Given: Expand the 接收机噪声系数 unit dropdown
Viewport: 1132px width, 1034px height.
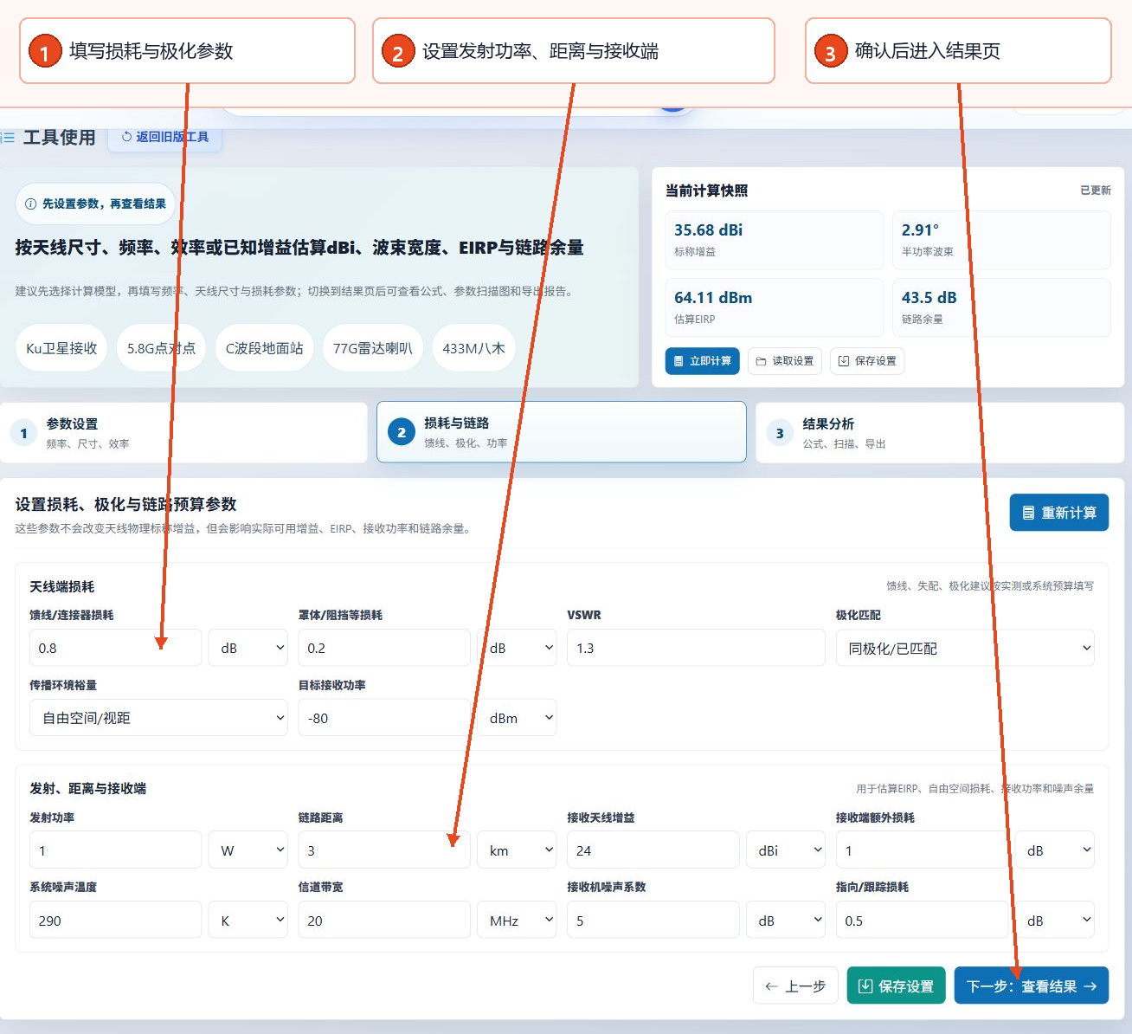Looking at the screenshot, I should [x=786, y=921].
